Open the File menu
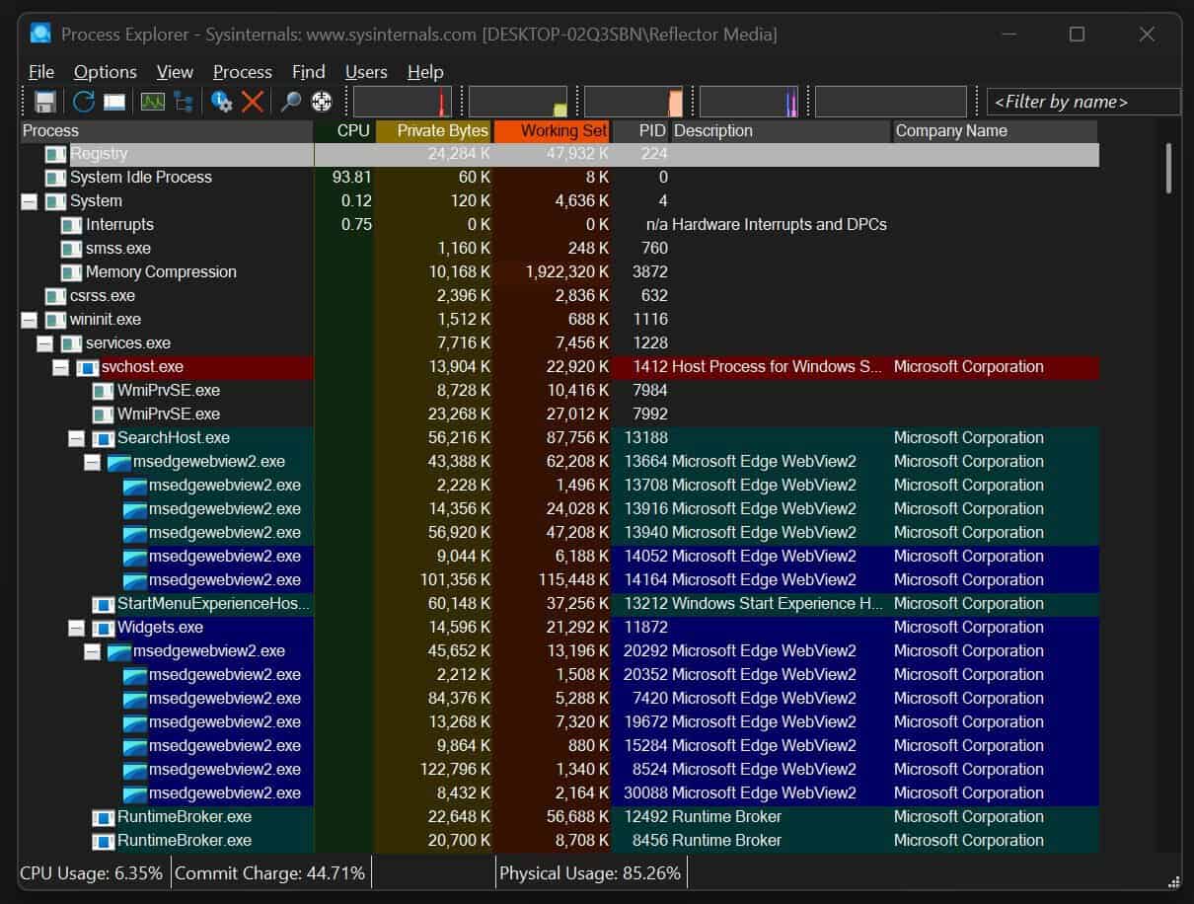The height and width of the screenshot is (904, 1194). click(x=41, y=72)
